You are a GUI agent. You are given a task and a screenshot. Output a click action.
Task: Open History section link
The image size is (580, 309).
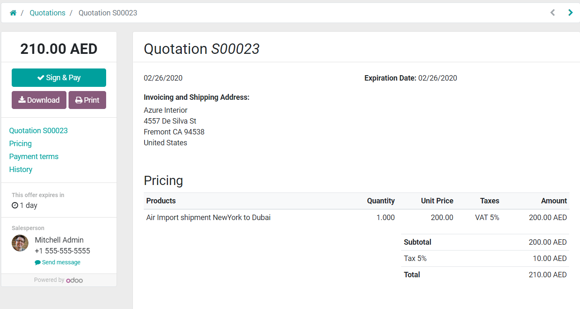point(21,170)
